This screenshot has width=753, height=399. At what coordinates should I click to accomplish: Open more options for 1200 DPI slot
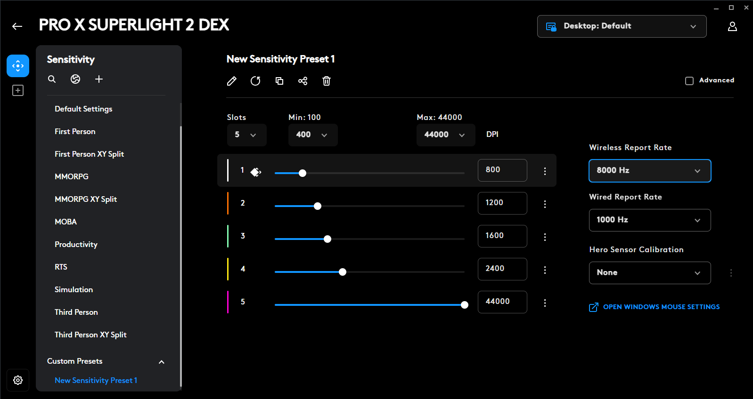(545, 204)
